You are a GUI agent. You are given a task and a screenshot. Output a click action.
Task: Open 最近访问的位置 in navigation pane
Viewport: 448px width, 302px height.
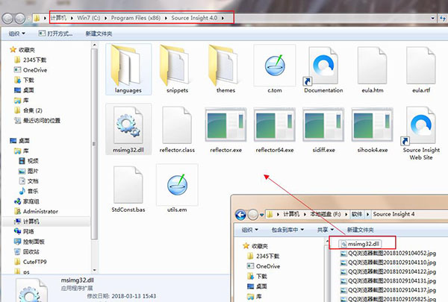coord(37,121)
